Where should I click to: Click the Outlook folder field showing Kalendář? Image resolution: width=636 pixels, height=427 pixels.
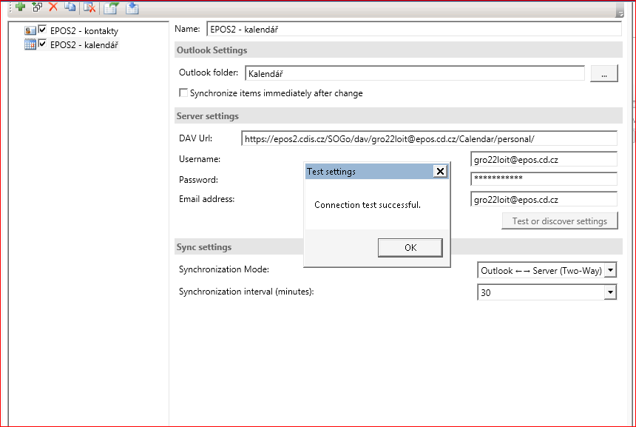click(x=415, y=73)
